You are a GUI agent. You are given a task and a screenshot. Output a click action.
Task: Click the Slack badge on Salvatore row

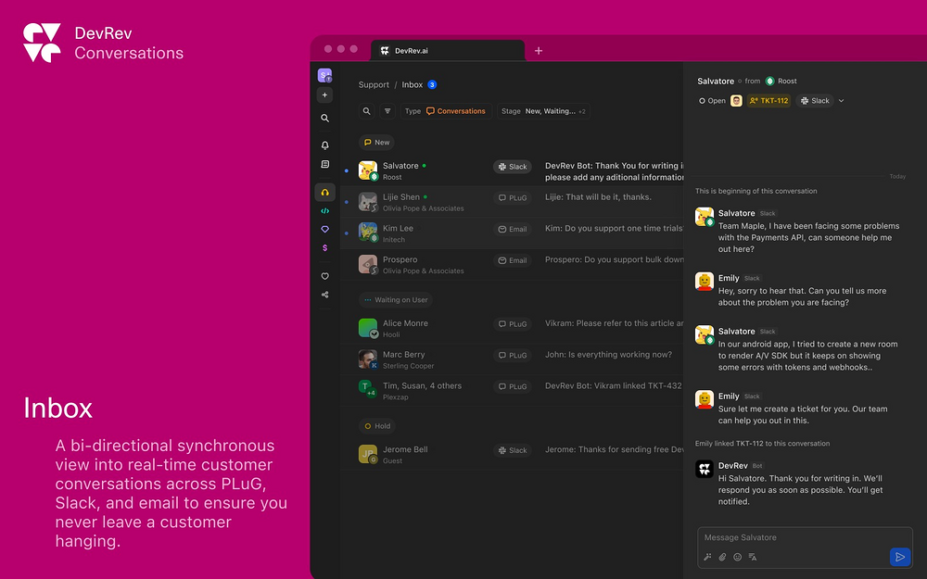click(513, 167)
